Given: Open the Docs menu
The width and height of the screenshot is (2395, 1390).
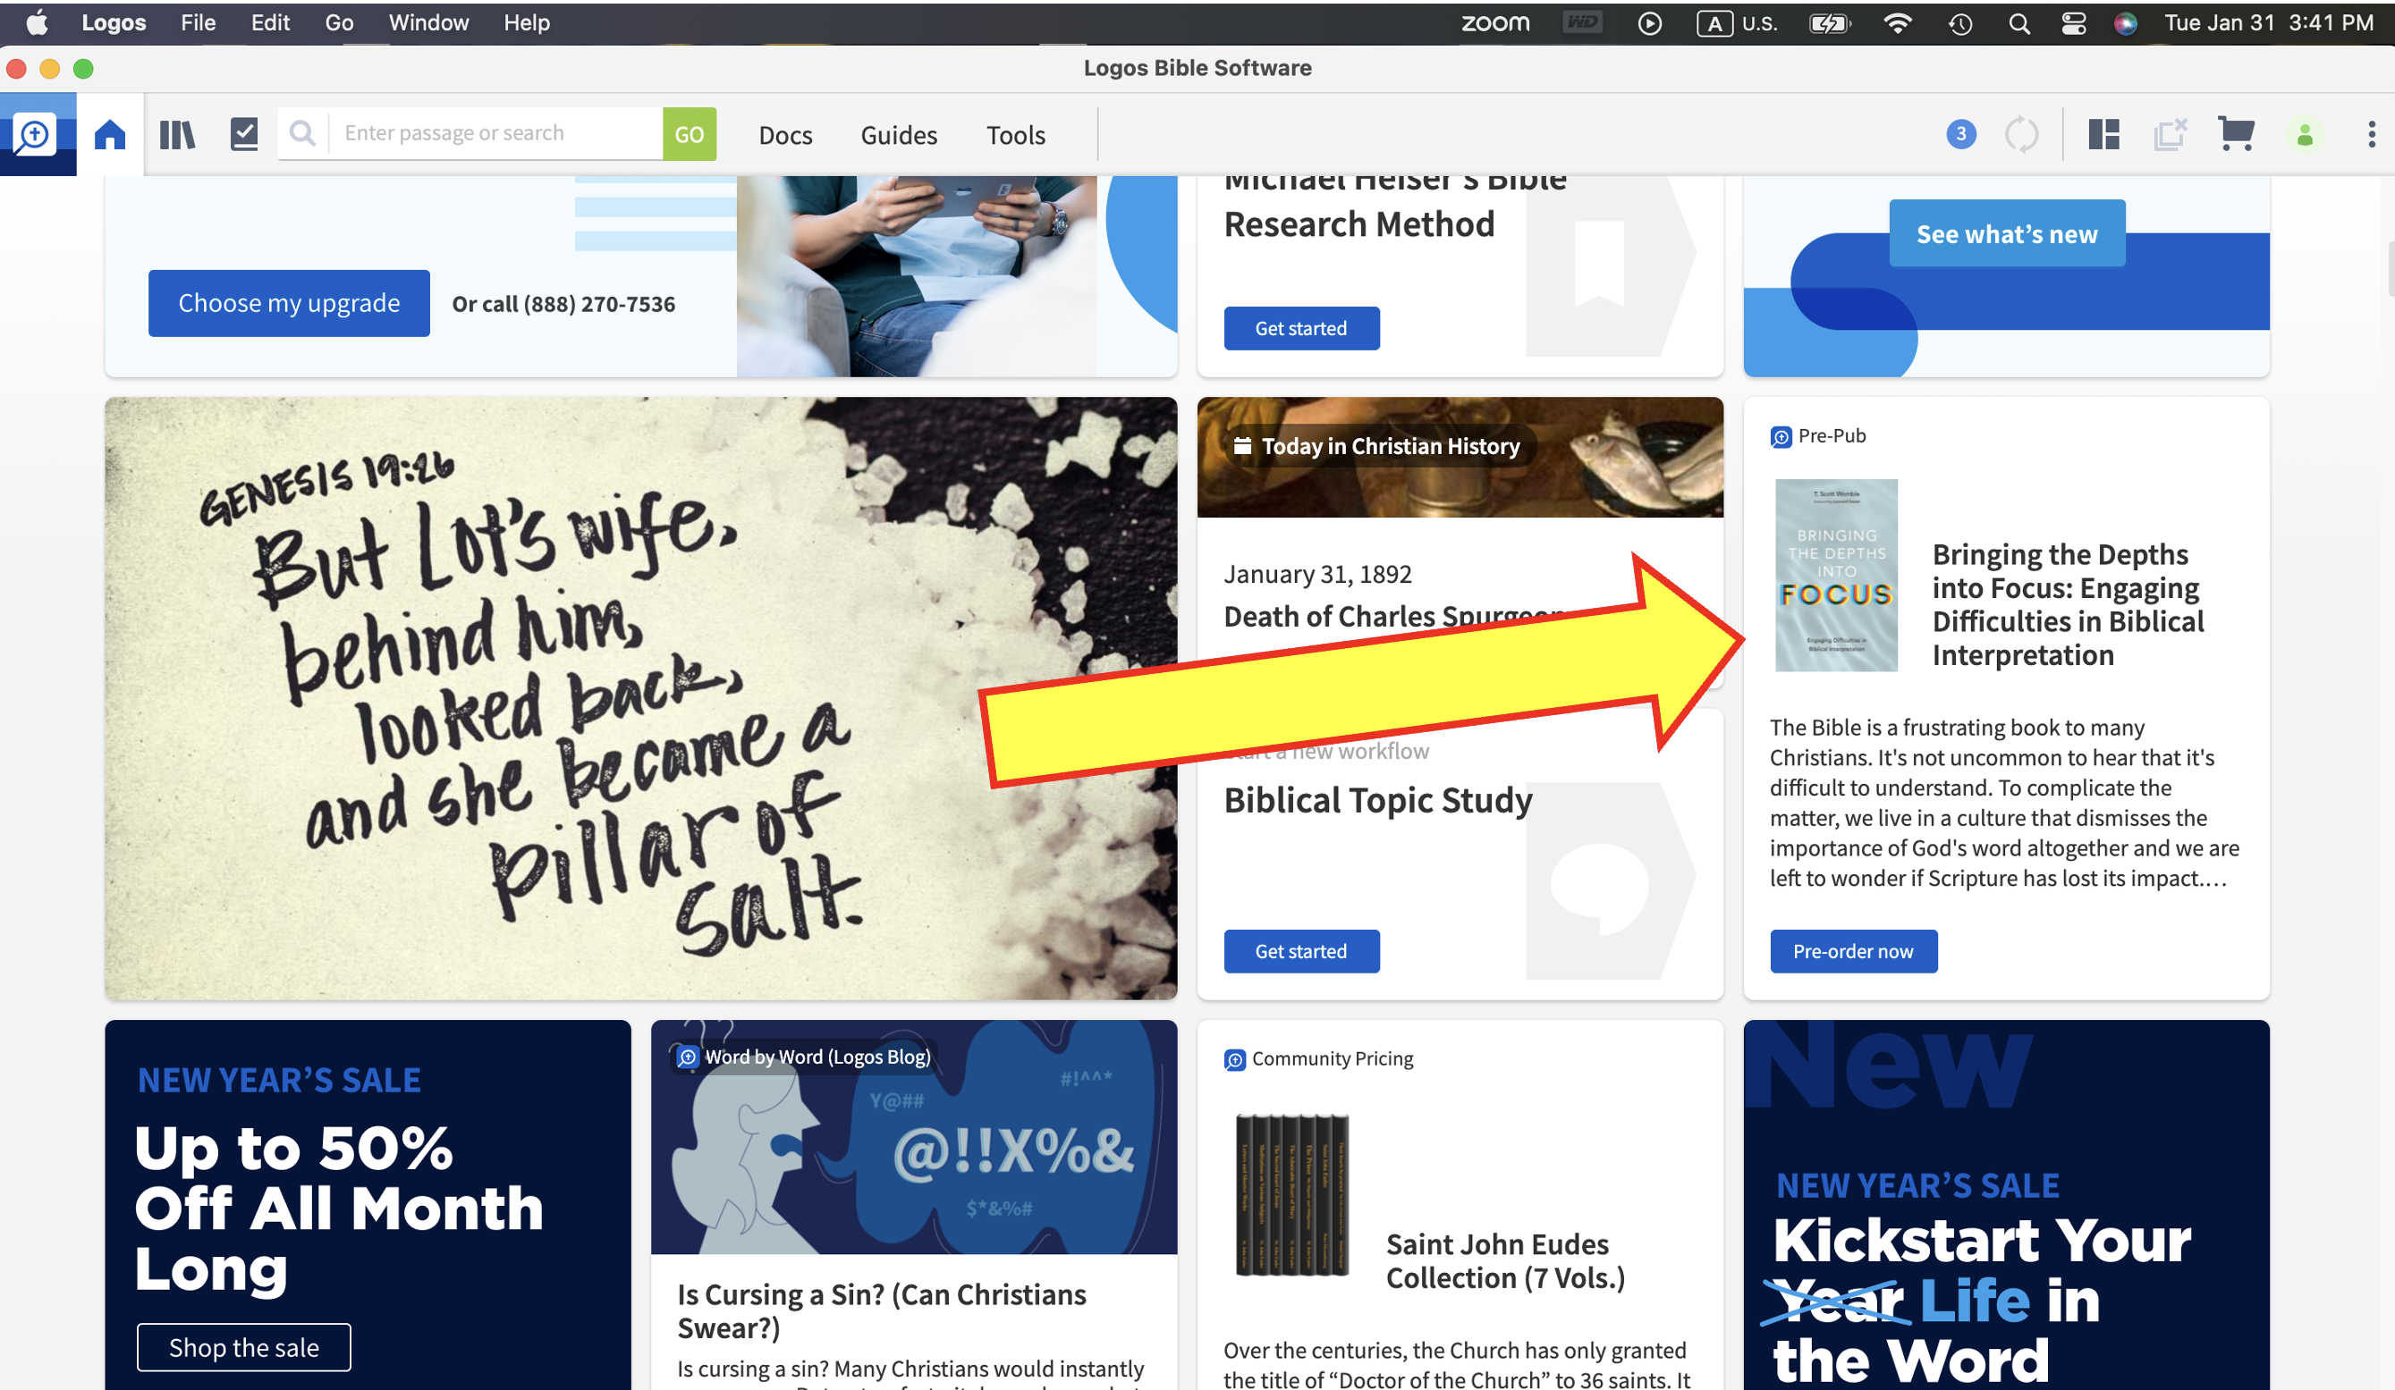Looking at the screenshot, I should point(785,135).
